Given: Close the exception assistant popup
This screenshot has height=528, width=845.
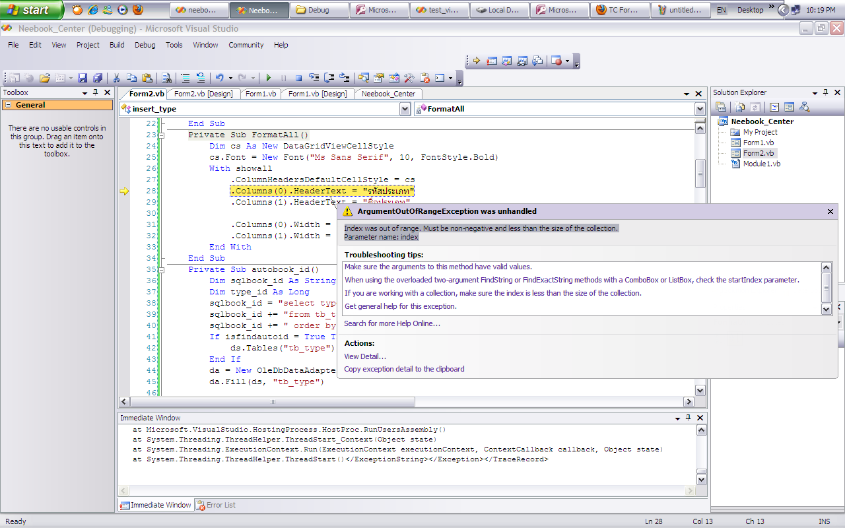Looking at the screenshot, I should [830, 211].
